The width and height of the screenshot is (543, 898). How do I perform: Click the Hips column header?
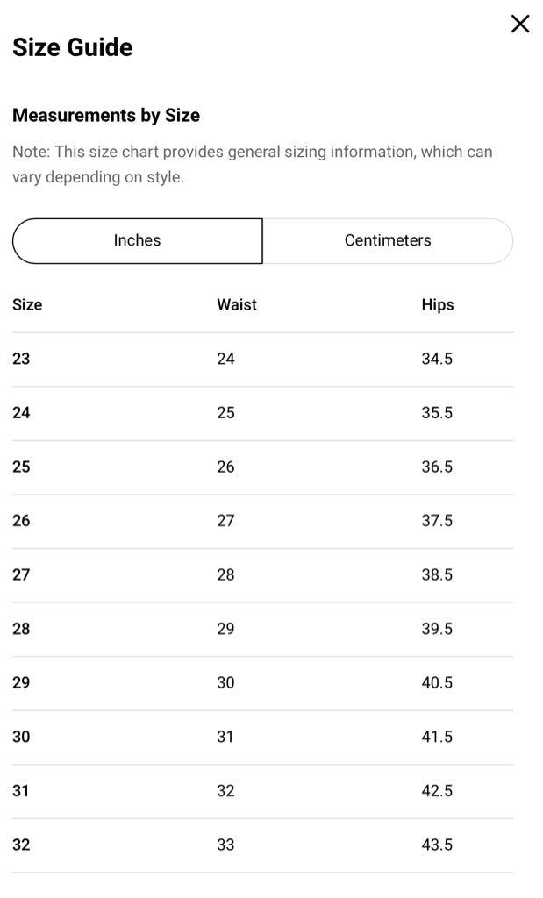pos(438,305)
